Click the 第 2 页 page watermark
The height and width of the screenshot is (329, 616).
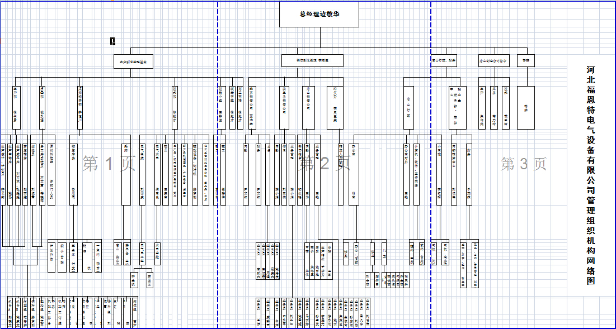[325, 164]
